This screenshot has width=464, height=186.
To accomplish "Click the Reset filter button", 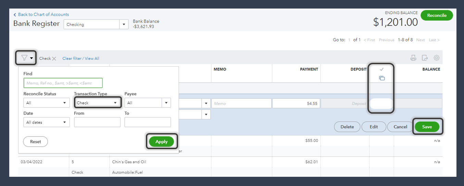I will tap(35, 142).
